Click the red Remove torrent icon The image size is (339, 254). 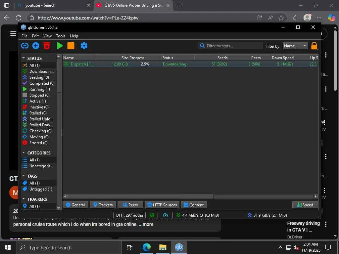pos(47,46)
